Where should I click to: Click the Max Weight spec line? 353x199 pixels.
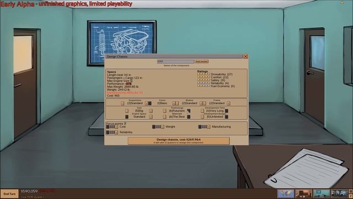point(122,87)
